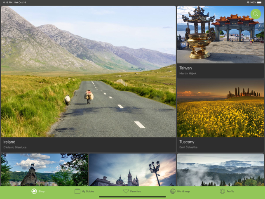Tap the Wi-Fi icon in status bar
265x199 pixels.
pyautogui.click(x=248, y=2)
